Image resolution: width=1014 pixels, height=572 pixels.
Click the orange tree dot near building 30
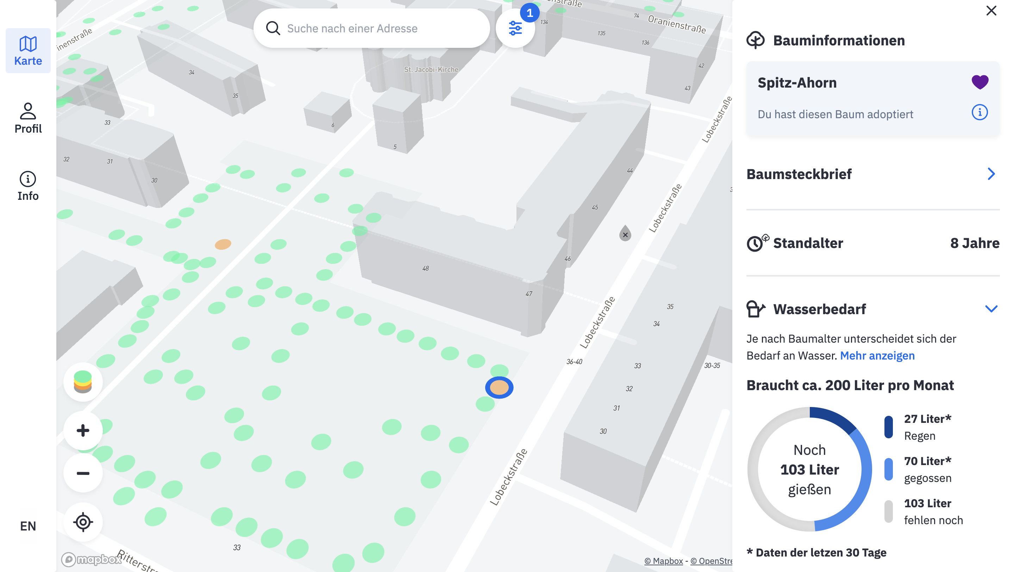tap(223, 244)
